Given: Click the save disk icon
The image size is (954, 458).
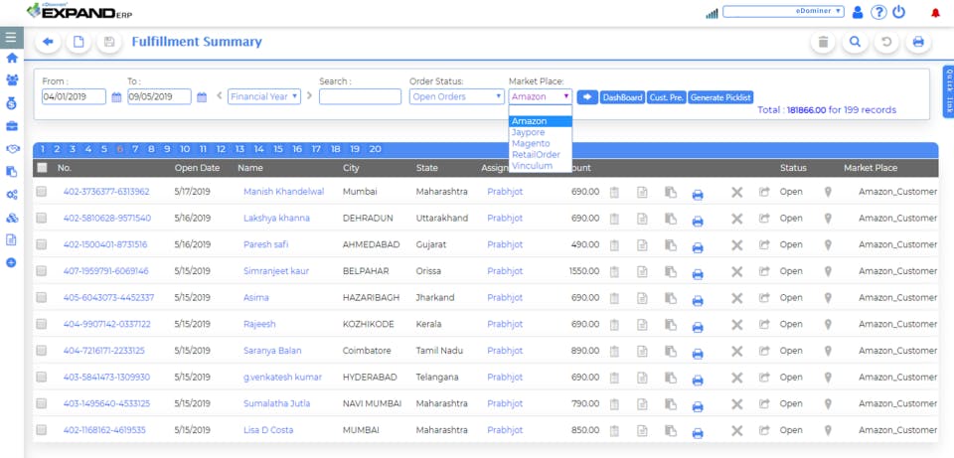Looking at the screenshot, I should (109, 42).
